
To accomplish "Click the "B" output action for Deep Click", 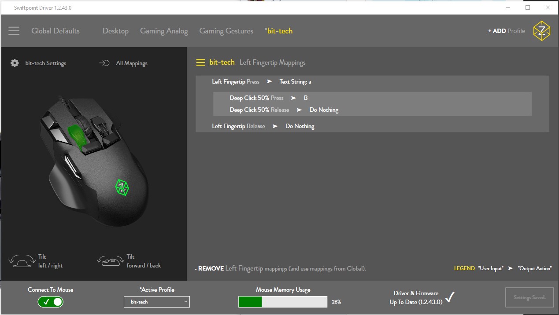I will (x=306, y=98).
